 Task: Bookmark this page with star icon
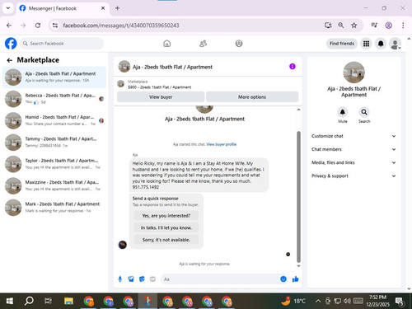354,26
